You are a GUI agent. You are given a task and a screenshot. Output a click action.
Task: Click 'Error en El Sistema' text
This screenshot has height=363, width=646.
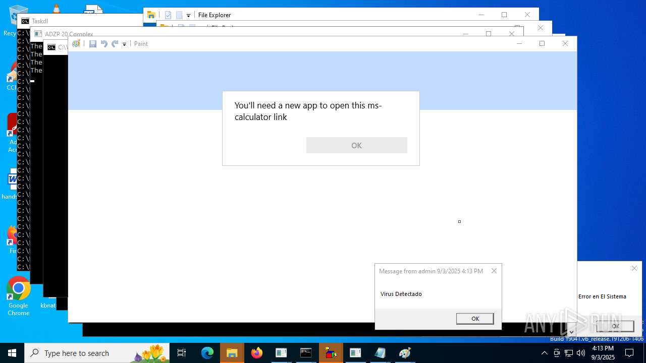pyautogui.click(x=602, y=296)
